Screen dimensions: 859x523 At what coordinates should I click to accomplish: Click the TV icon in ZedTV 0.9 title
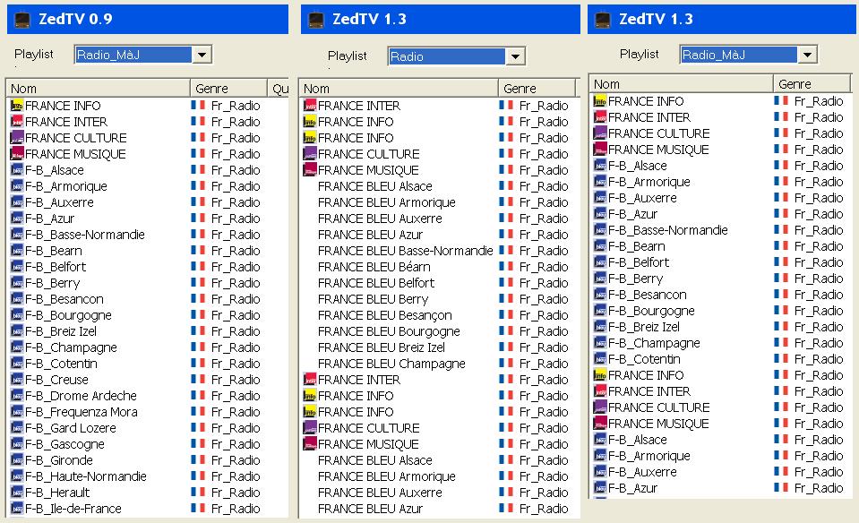click(x=26, y=19)
